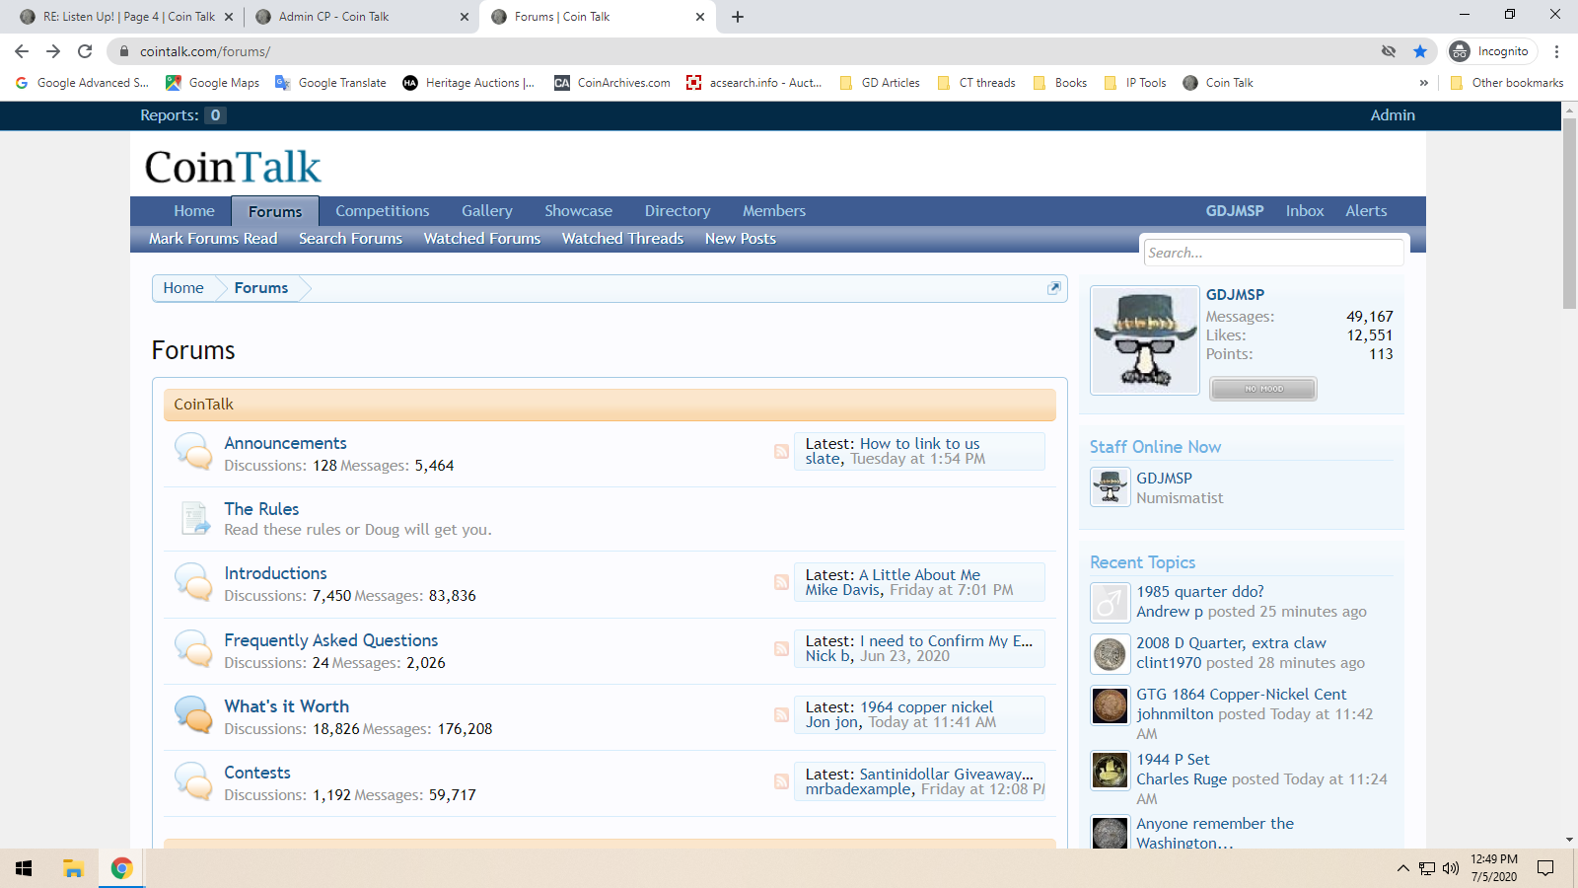This screenshot has width=1578, height=888.
Task: Close the Forums | Coin Talk tab
Action: click(700, 17)
